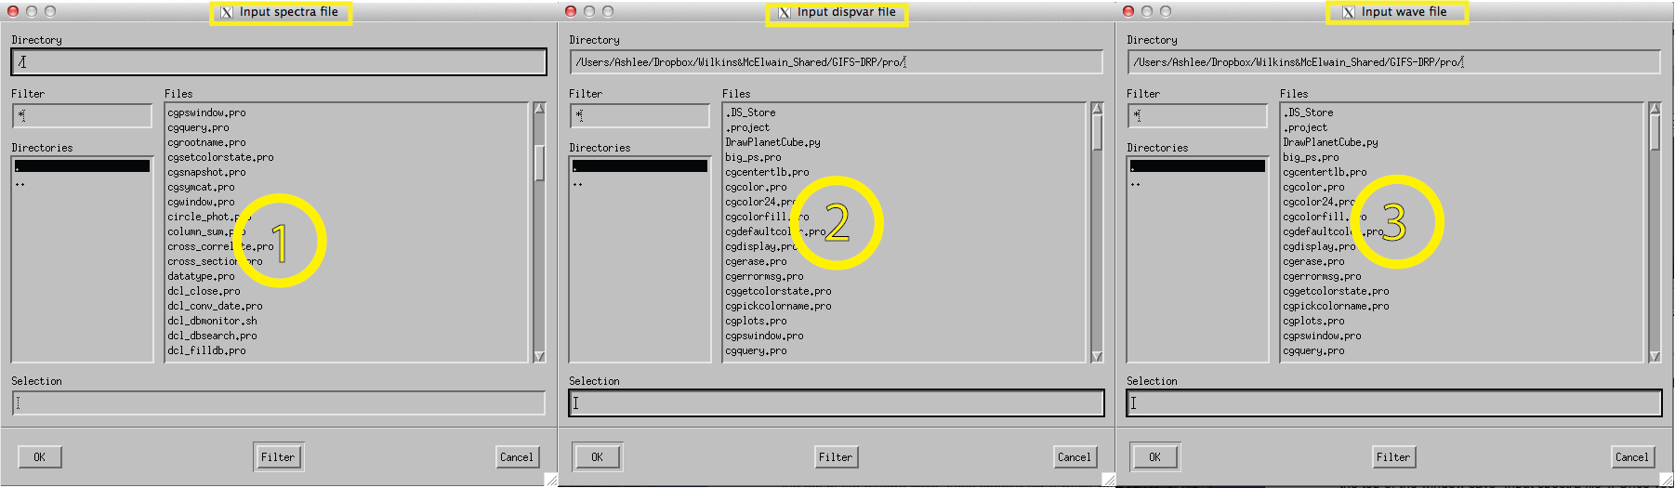
Task: Click Filter button in Input dispvar file dialog
Action: (x=836, y=457)
